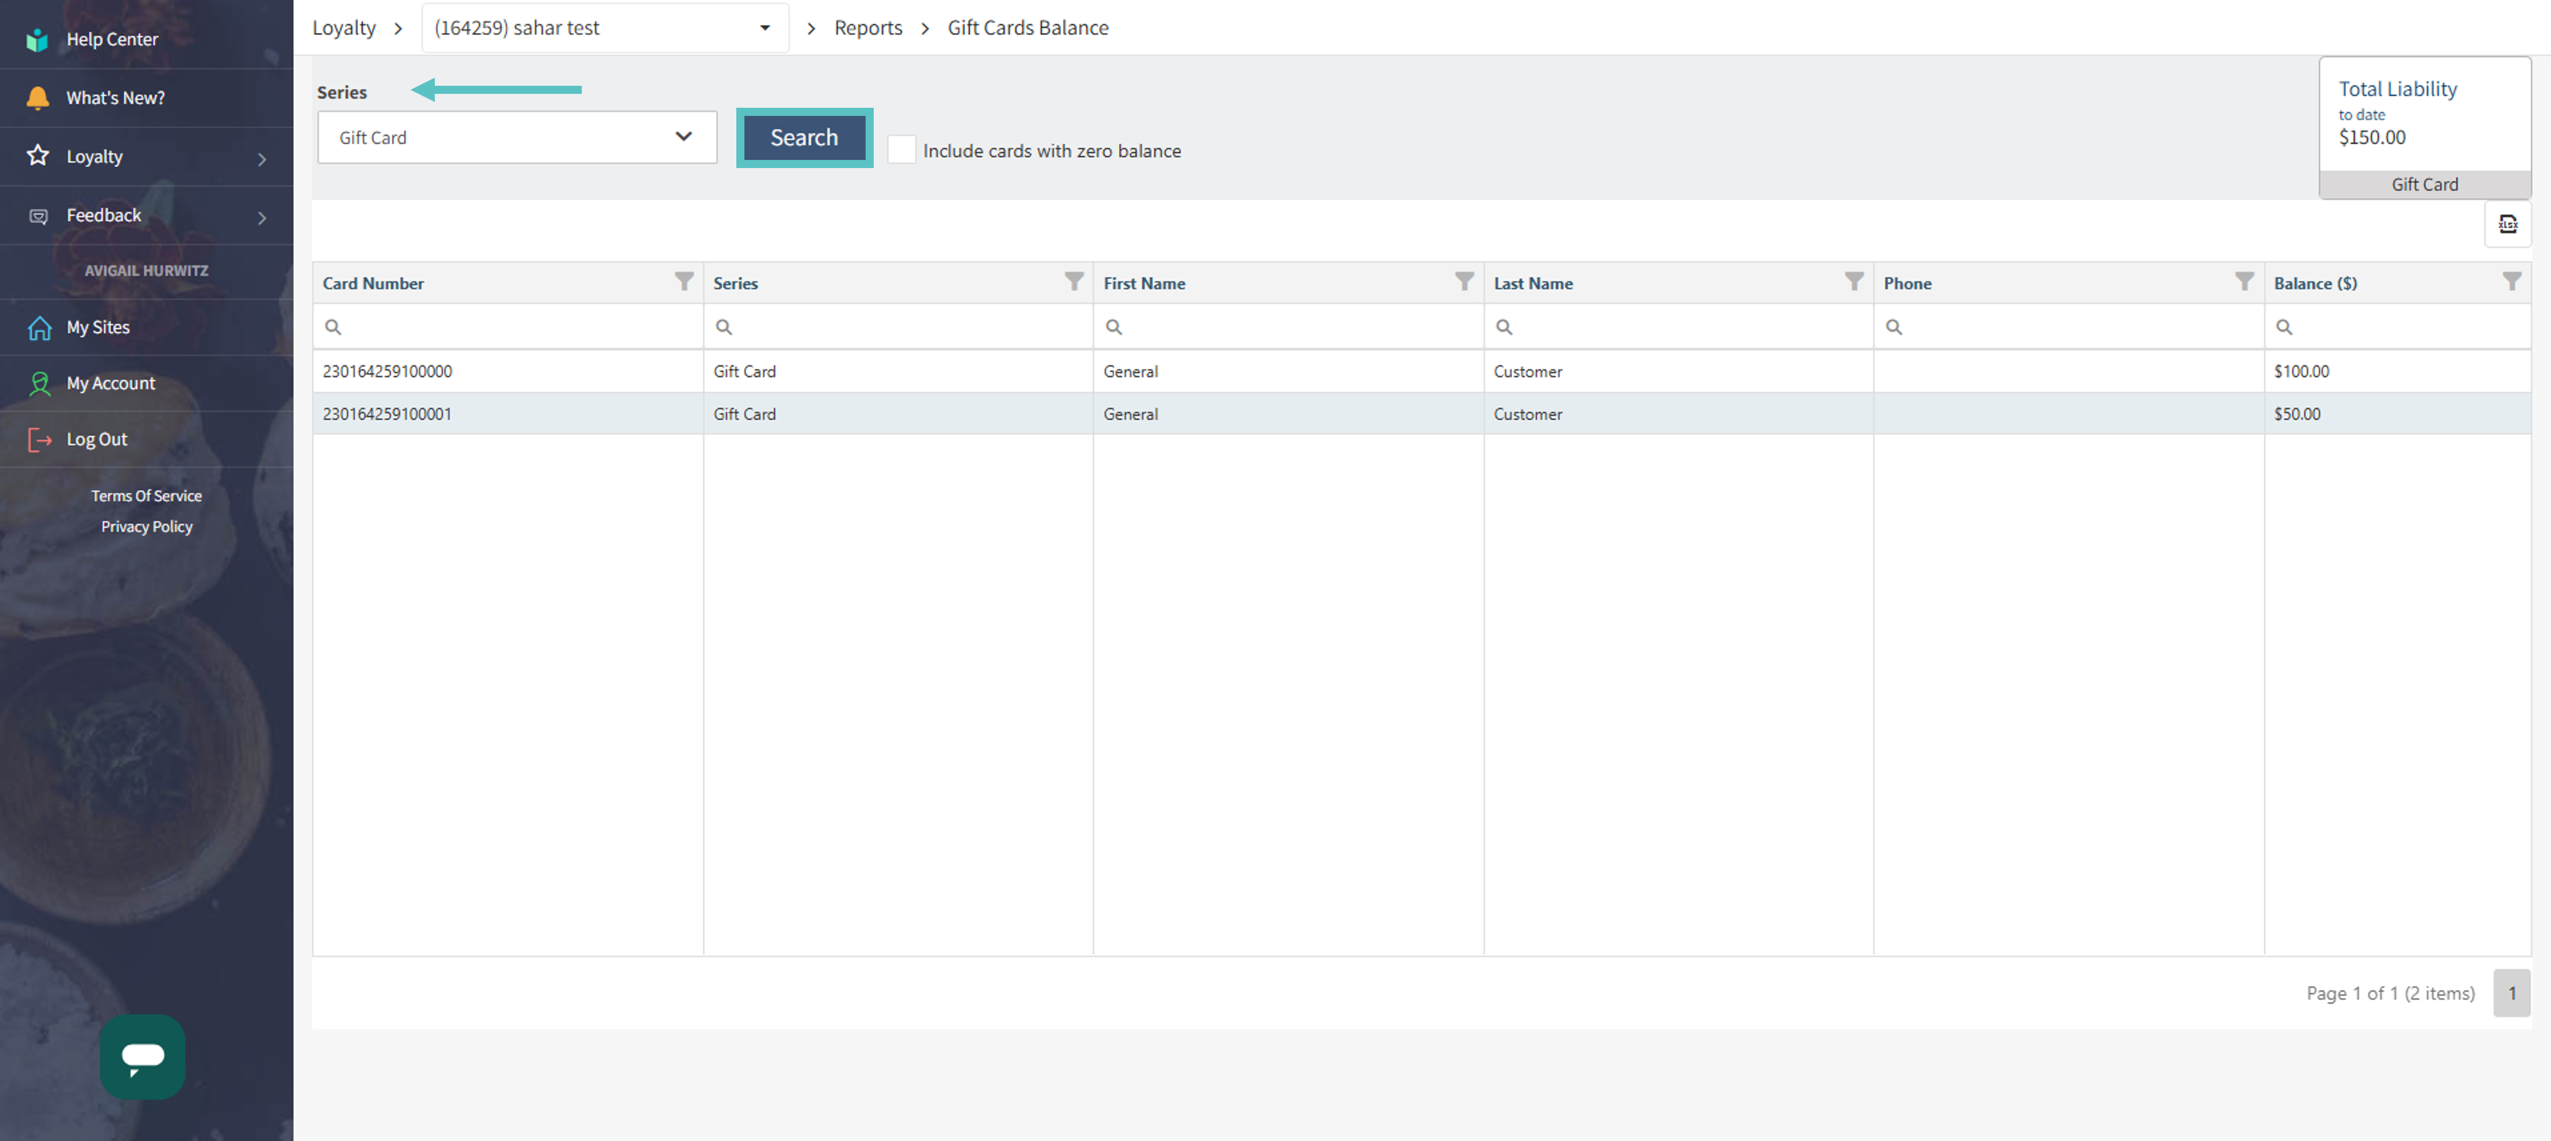2551x1141 pixels.
Task: Open the sahar test site selector
Action: (604, 28)
